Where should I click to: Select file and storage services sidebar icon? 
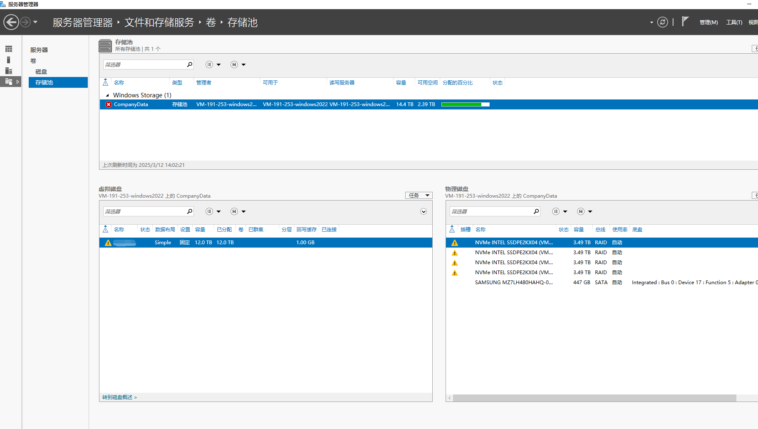(x=9, y=82)
